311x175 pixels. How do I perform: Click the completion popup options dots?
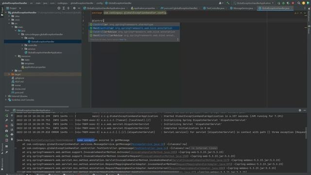pos(178,39)
